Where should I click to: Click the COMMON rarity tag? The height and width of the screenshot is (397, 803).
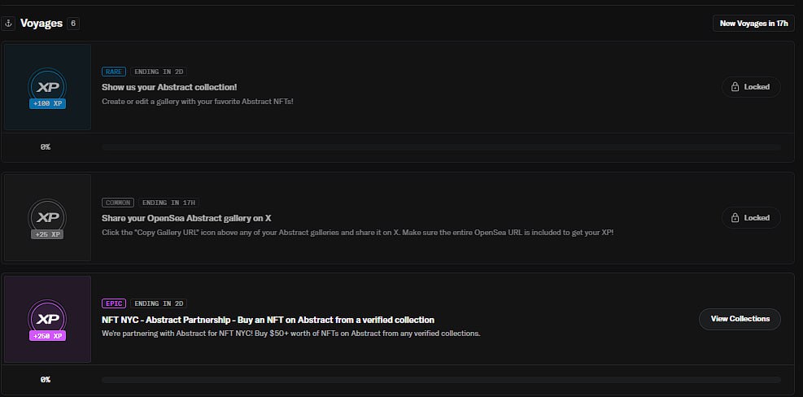118,203
